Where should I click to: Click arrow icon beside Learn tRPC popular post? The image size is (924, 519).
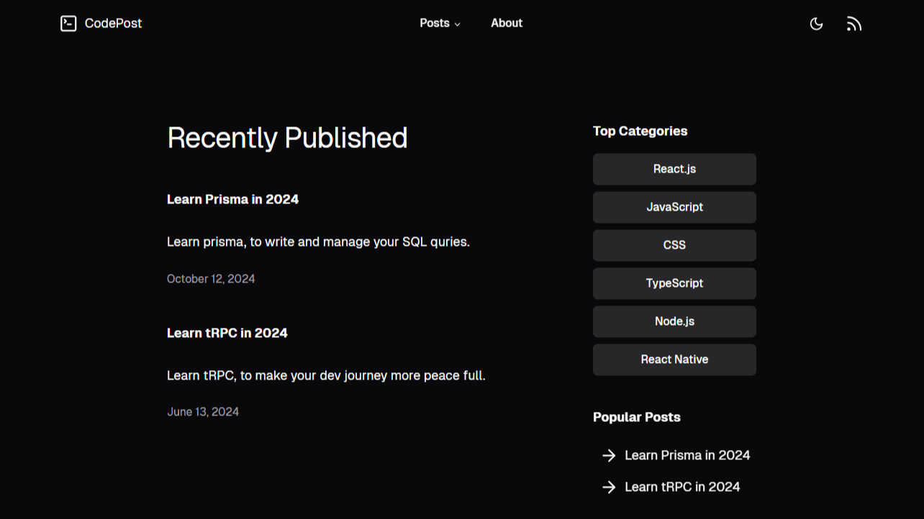point(609,487)
